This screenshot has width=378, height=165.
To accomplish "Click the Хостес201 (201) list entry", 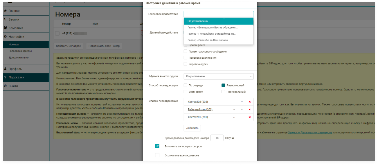I will pos(198,117).
